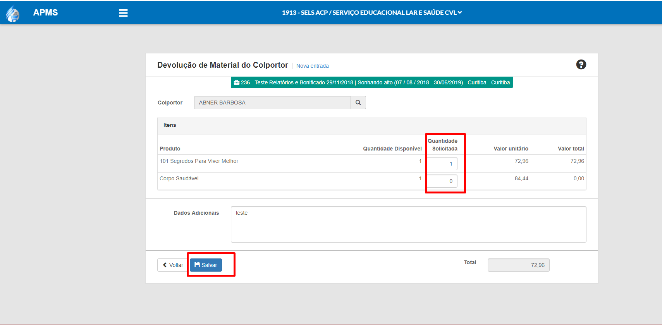Viewport: 662px width, 325px height.
Task: Expand the 1913 - SELS ACP entity dropdown
Action: pyautogui.click(x=372, y=12)
